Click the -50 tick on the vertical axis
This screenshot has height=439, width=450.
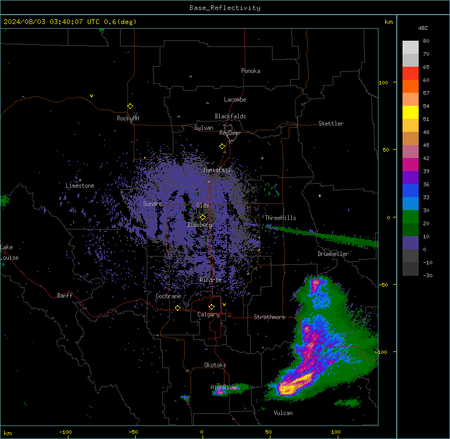tap(383, 285)
